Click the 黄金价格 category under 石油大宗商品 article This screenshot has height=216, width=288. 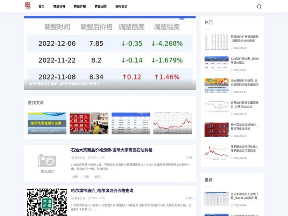80,158
